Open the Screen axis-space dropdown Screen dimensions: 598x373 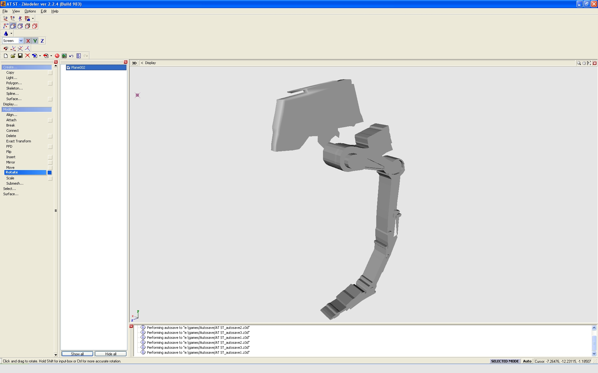(x=21, y=41)
